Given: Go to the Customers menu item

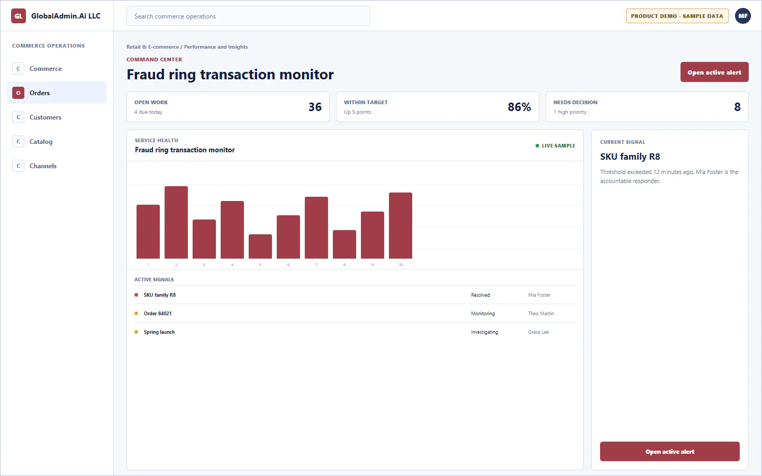Looking at the screenshot, I should pos(57,117).
